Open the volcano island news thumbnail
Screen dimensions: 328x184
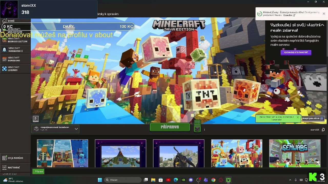coord(120,153)
